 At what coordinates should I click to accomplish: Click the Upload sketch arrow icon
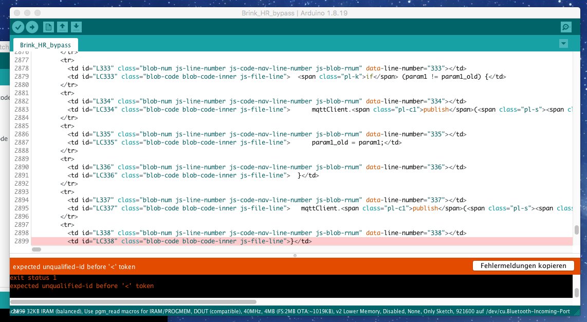click(32, 27)
